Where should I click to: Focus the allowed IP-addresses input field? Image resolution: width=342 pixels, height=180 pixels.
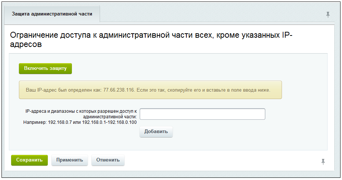(202, 114)
